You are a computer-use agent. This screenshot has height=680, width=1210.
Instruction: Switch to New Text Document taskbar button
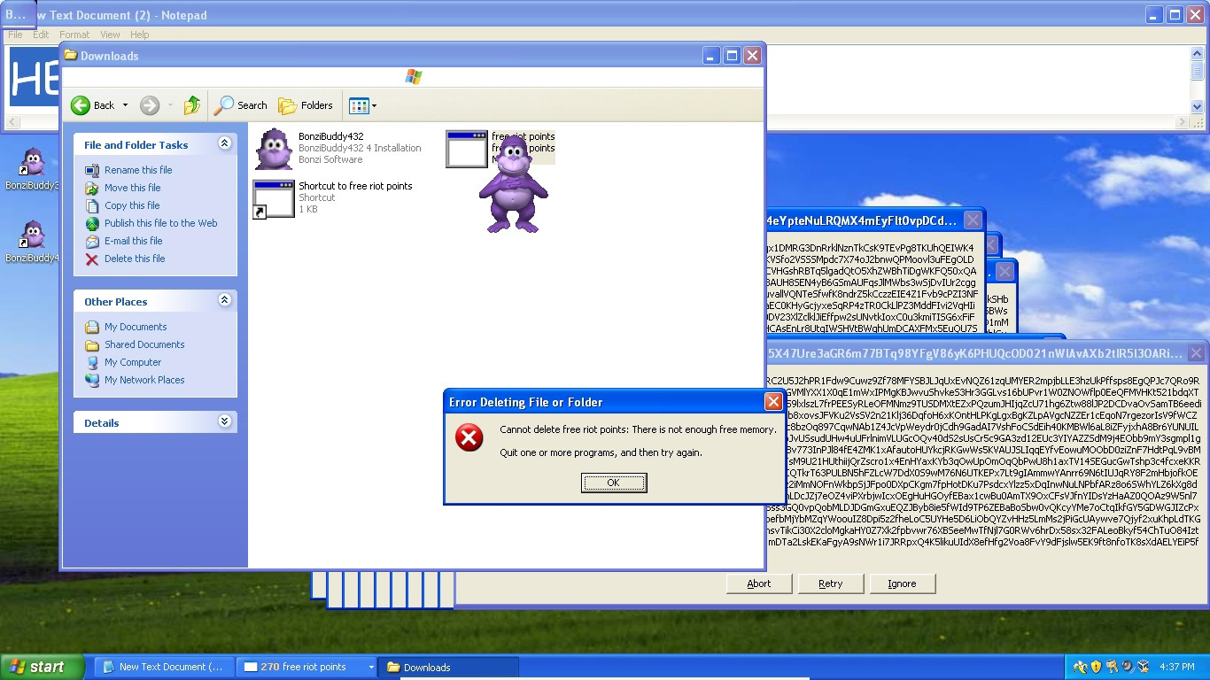pyautogui.click(x=165, y=667)
